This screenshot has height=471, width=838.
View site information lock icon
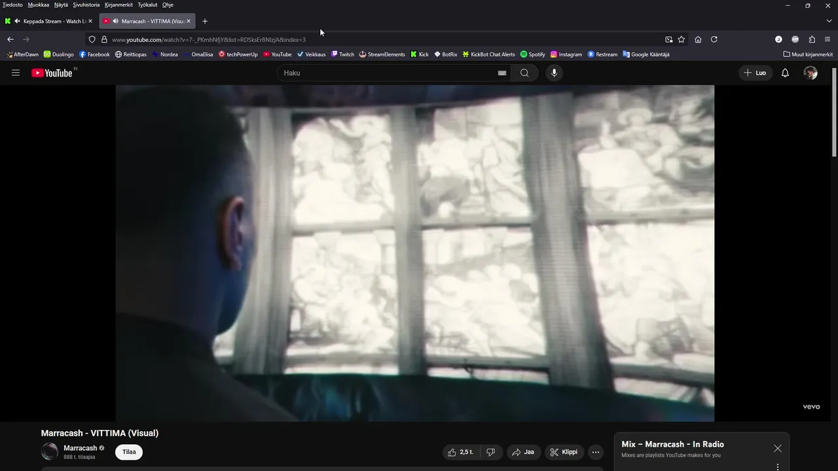coord(104,39)
